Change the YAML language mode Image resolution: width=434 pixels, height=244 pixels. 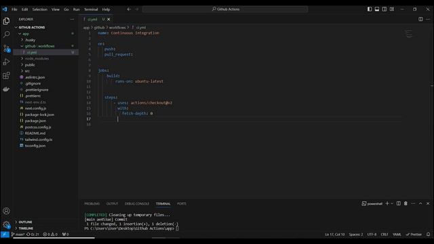tap(397, 235)
